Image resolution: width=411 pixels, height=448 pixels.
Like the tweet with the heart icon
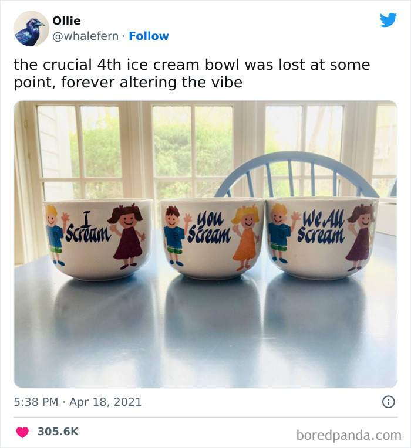coord(22,432)
